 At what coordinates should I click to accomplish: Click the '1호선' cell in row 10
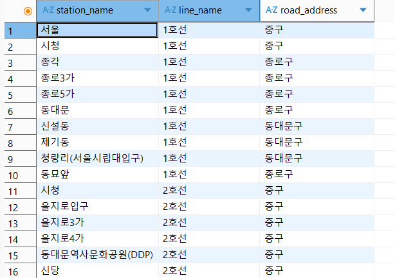209,175
